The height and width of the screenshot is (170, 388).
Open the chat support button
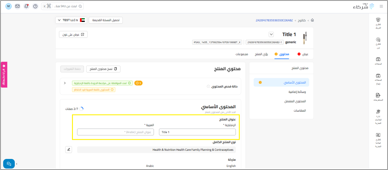[9, 164]
